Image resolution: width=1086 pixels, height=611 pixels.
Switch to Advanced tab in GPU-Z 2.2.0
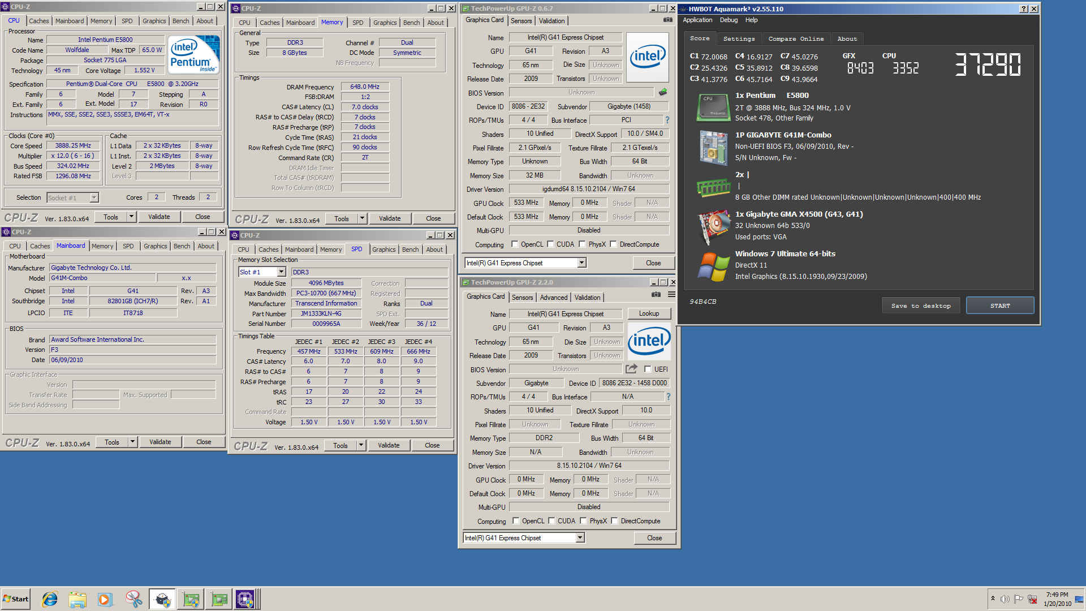point(553,298)
